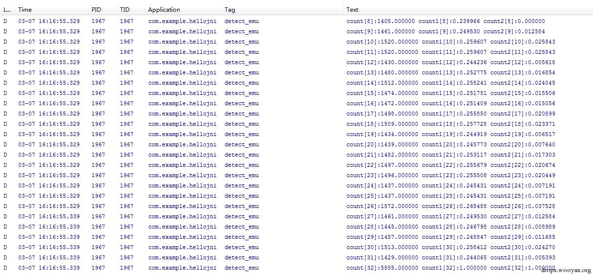Screen dimensions: 593x276
Task: Click the TID column header
Action: [x=125, y=10]
